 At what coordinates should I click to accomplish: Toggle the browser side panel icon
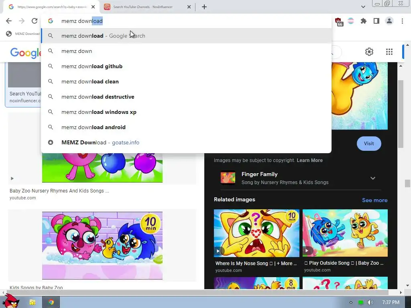[x=376, y=21]
